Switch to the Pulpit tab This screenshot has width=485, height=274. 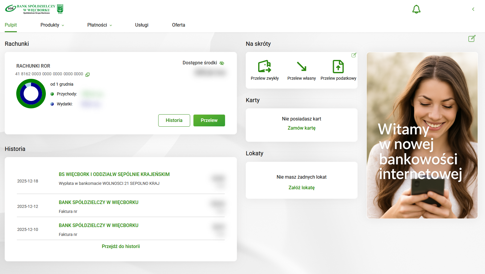point(11,25)
